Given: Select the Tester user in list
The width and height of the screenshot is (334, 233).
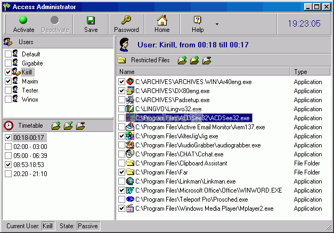Looking at the screenshot, I should (30, 90).
